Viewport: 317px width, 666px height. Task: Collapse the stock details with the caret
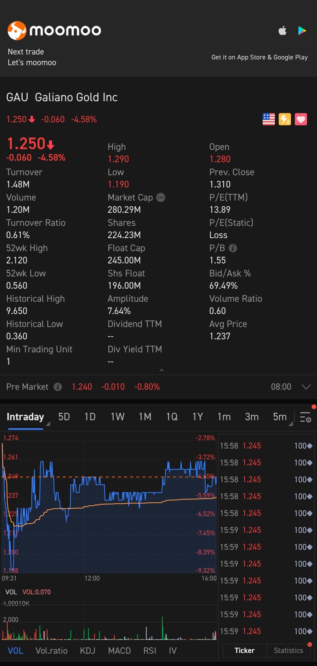click(x=162, y=370)
